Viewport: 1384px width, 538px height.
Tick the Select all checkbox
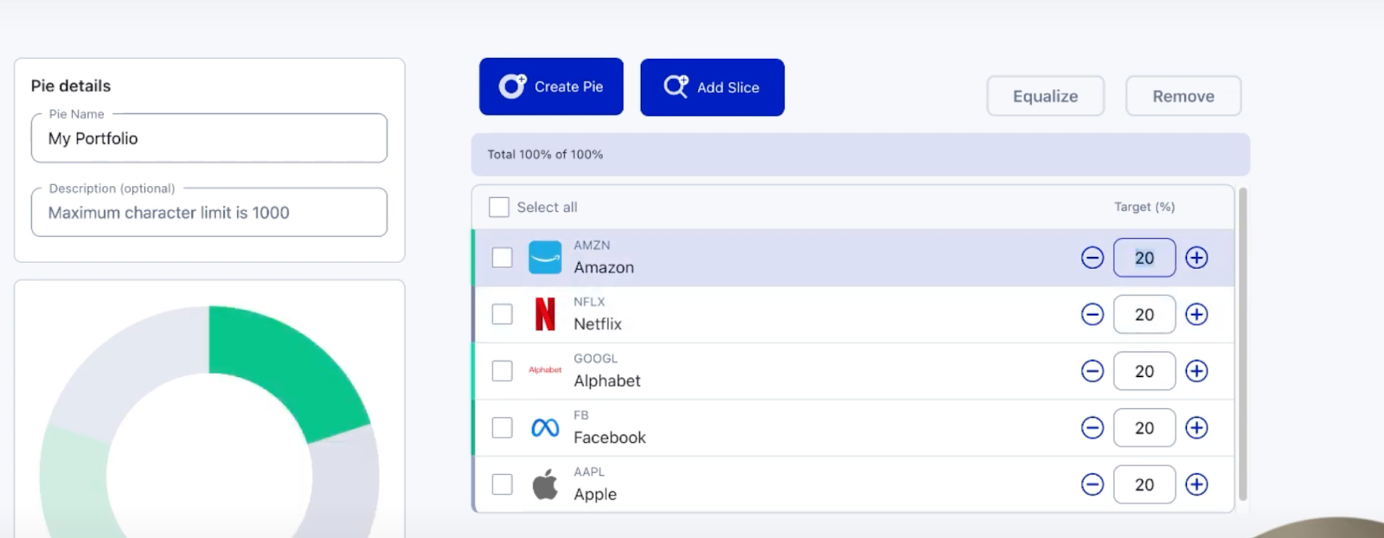click(499, 207)
